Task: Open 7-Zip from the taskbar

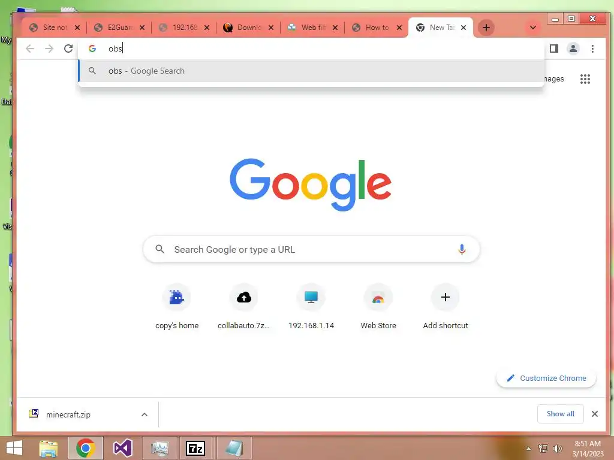Action: click(195, 448)
